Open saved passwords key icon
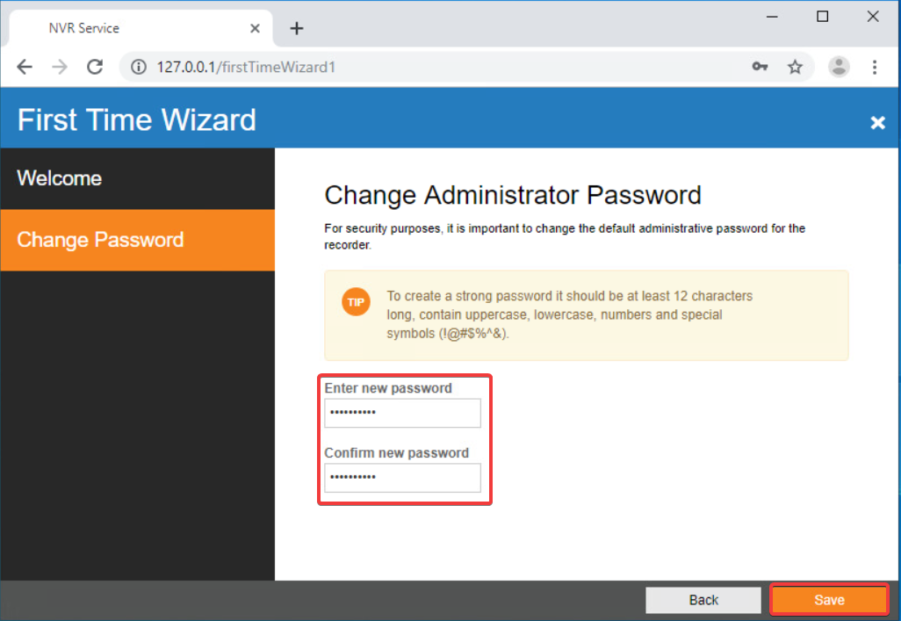Image resolution: width=901 pixels, height=621 pixels. pyautogui.click(x=760, y=67)
